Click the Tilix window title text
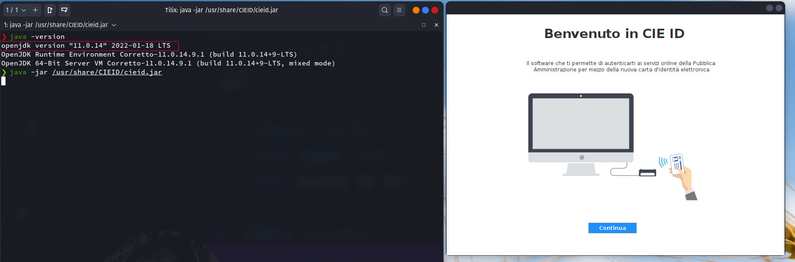 pyautogui.click(x=221, y=10)
